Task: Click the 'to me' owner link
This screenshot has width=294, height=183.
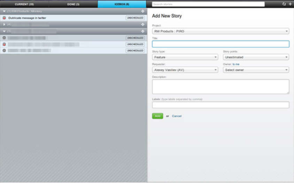Action: 236,64
